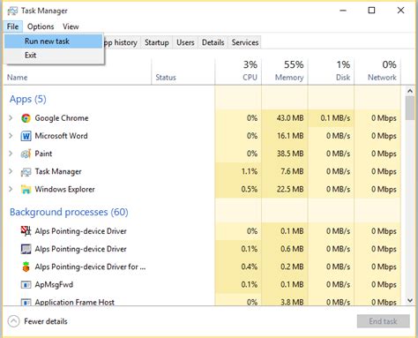Select the Windows Explorer row name
Viewport: 418px width, 338px height.
coord(65,189)
